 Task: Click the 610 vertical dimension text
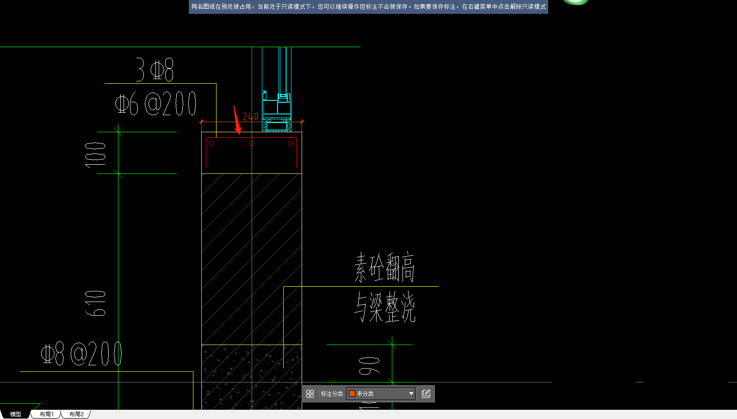tap(95, 303)
